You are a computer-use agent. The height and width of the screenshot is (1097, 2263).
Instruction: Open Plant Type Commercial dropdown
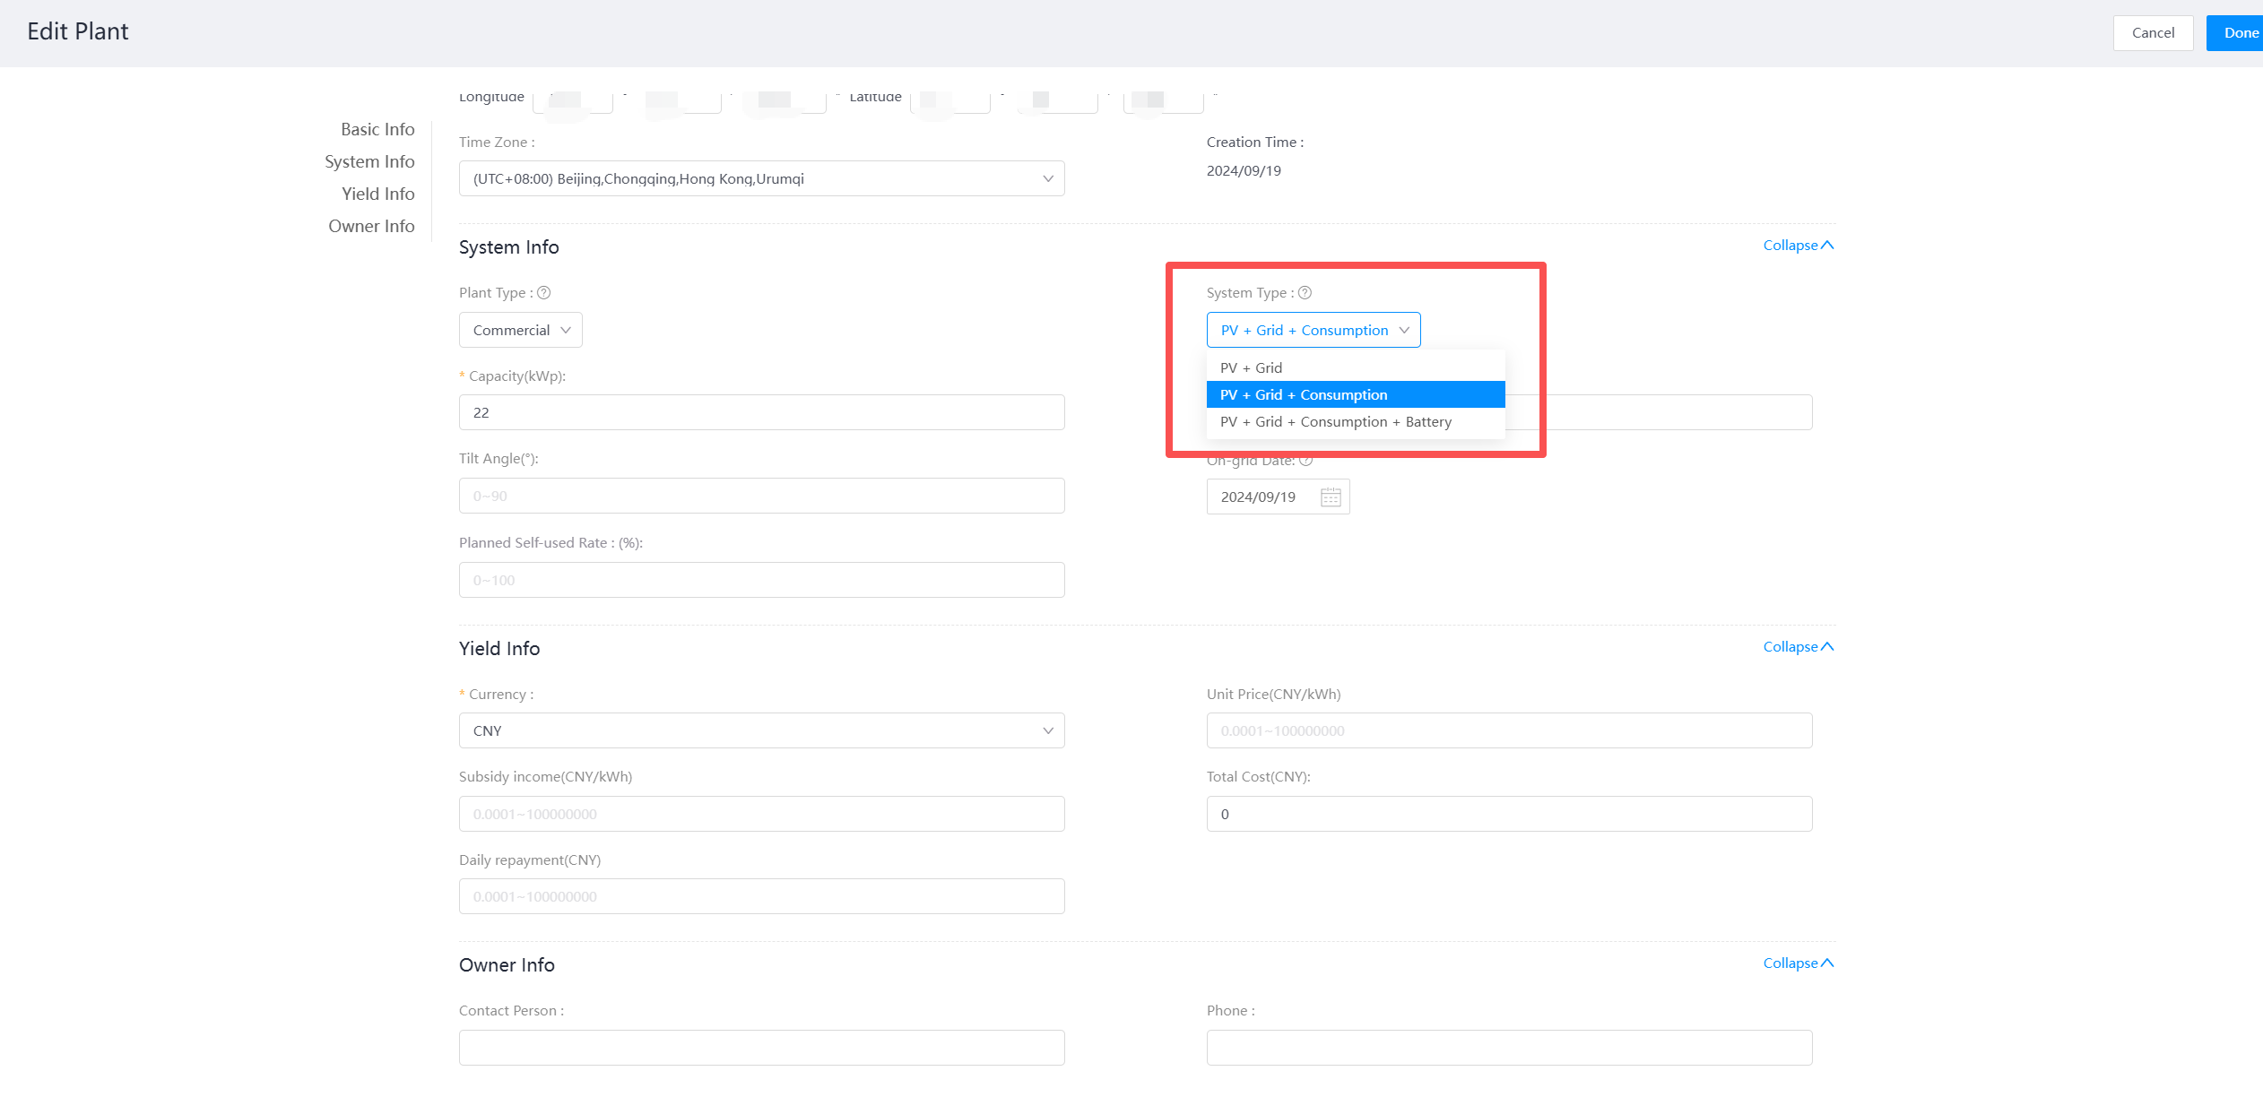[x=521, y=330]
